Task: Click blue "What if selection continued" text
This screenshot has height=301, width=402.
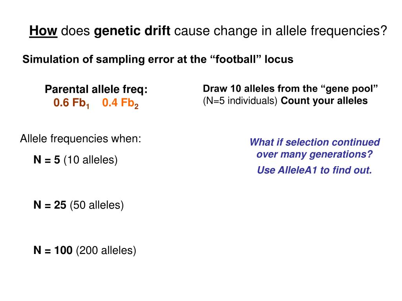Action: tap(314, 142)
